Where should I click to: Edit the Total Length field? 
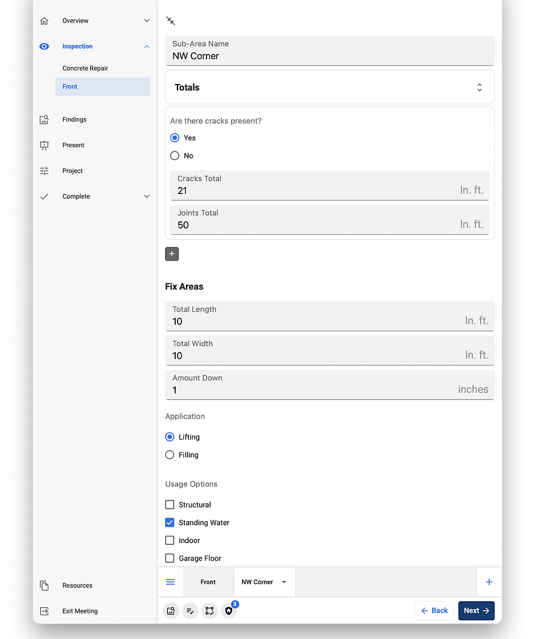330,316
